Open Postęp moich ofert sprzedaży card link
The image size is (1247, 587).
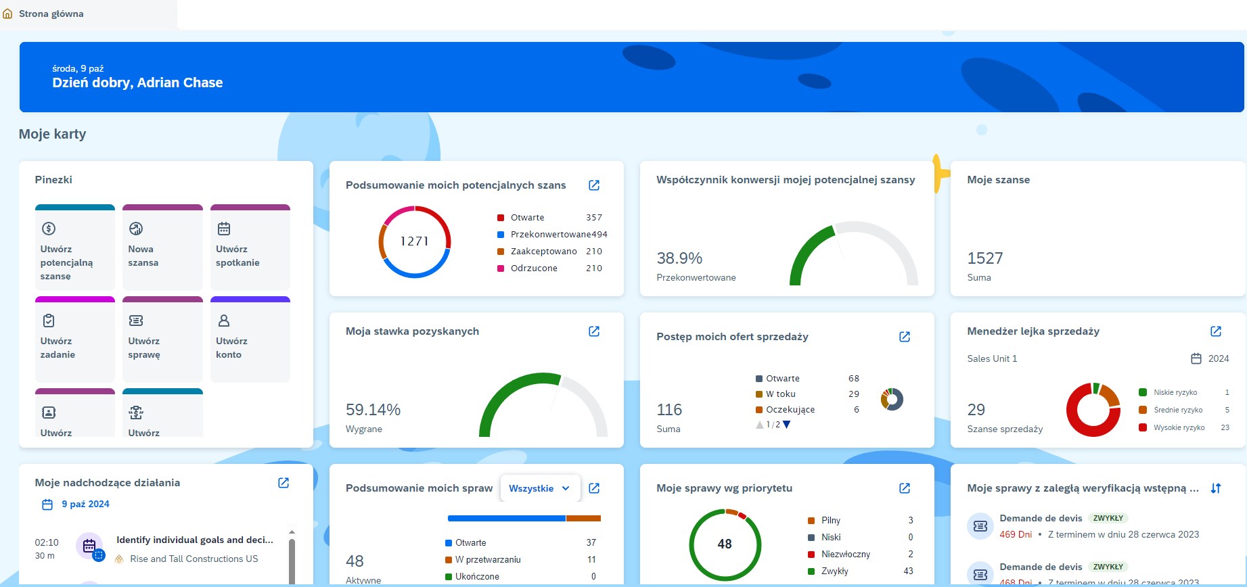point(905,337)
